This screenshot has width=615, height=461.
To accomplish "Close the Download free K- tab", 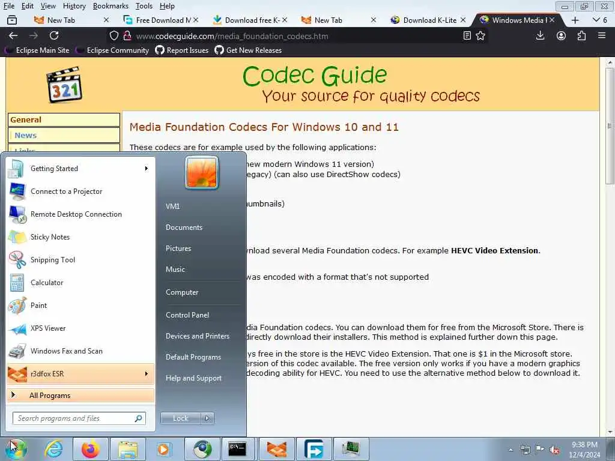I will 284,20.
